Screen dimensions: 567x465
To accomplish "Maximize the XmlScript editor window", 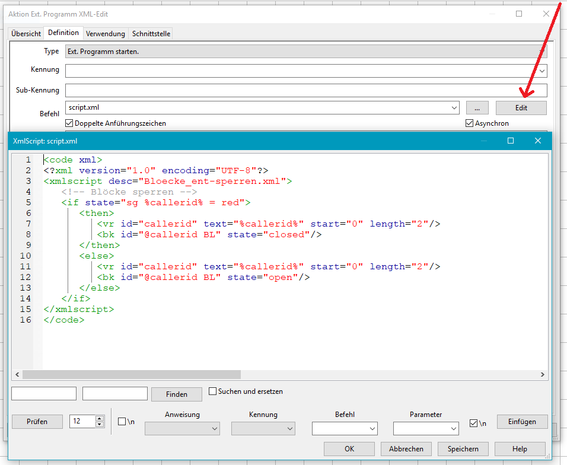I will 511,141.
